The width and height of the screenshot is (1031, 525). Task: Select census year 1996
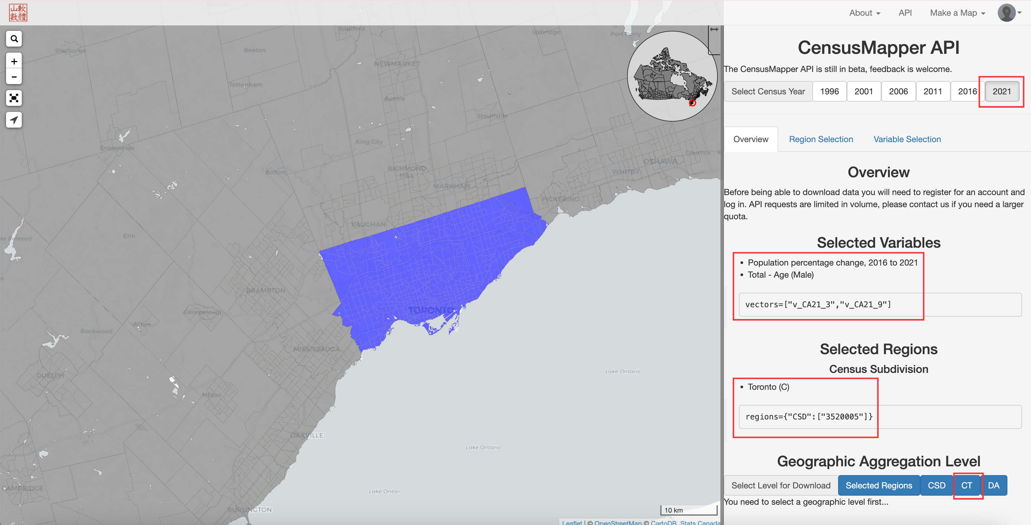pos(829,91)
